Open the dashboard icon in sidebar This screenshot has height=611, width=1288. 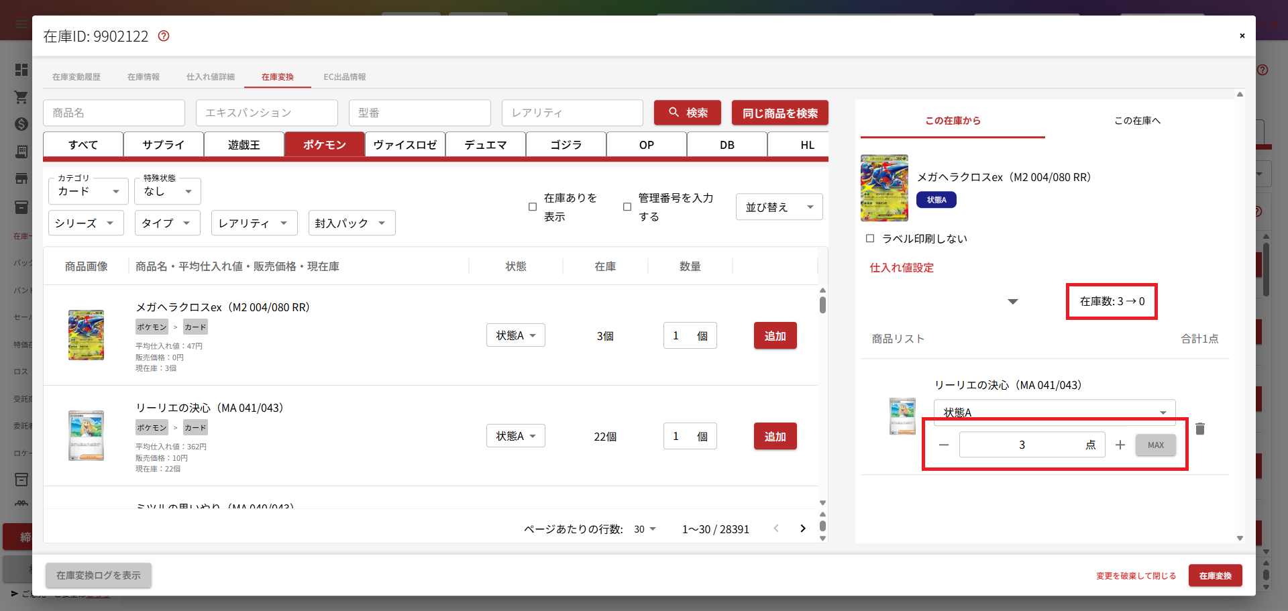point(21,70)
